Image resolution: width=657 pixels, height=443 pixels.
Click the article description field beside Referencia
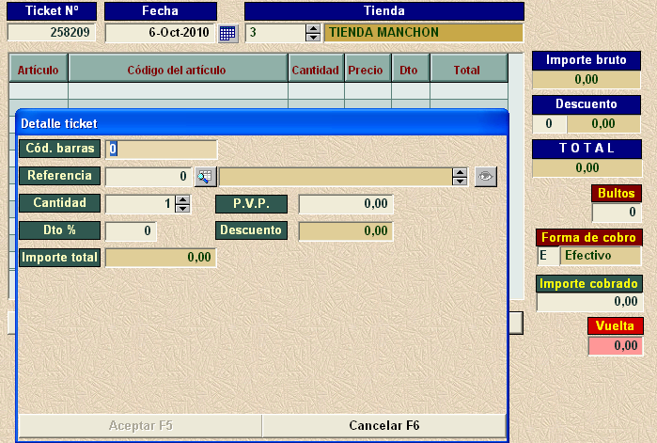pos(336,177)
